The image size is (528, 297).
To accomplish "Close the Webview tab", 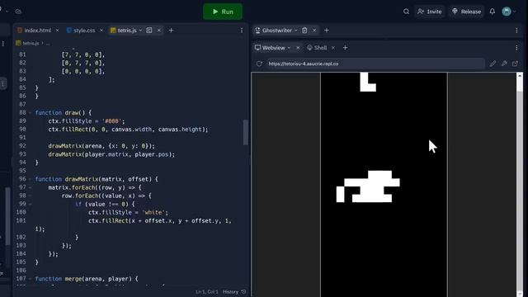I will 298,48.
